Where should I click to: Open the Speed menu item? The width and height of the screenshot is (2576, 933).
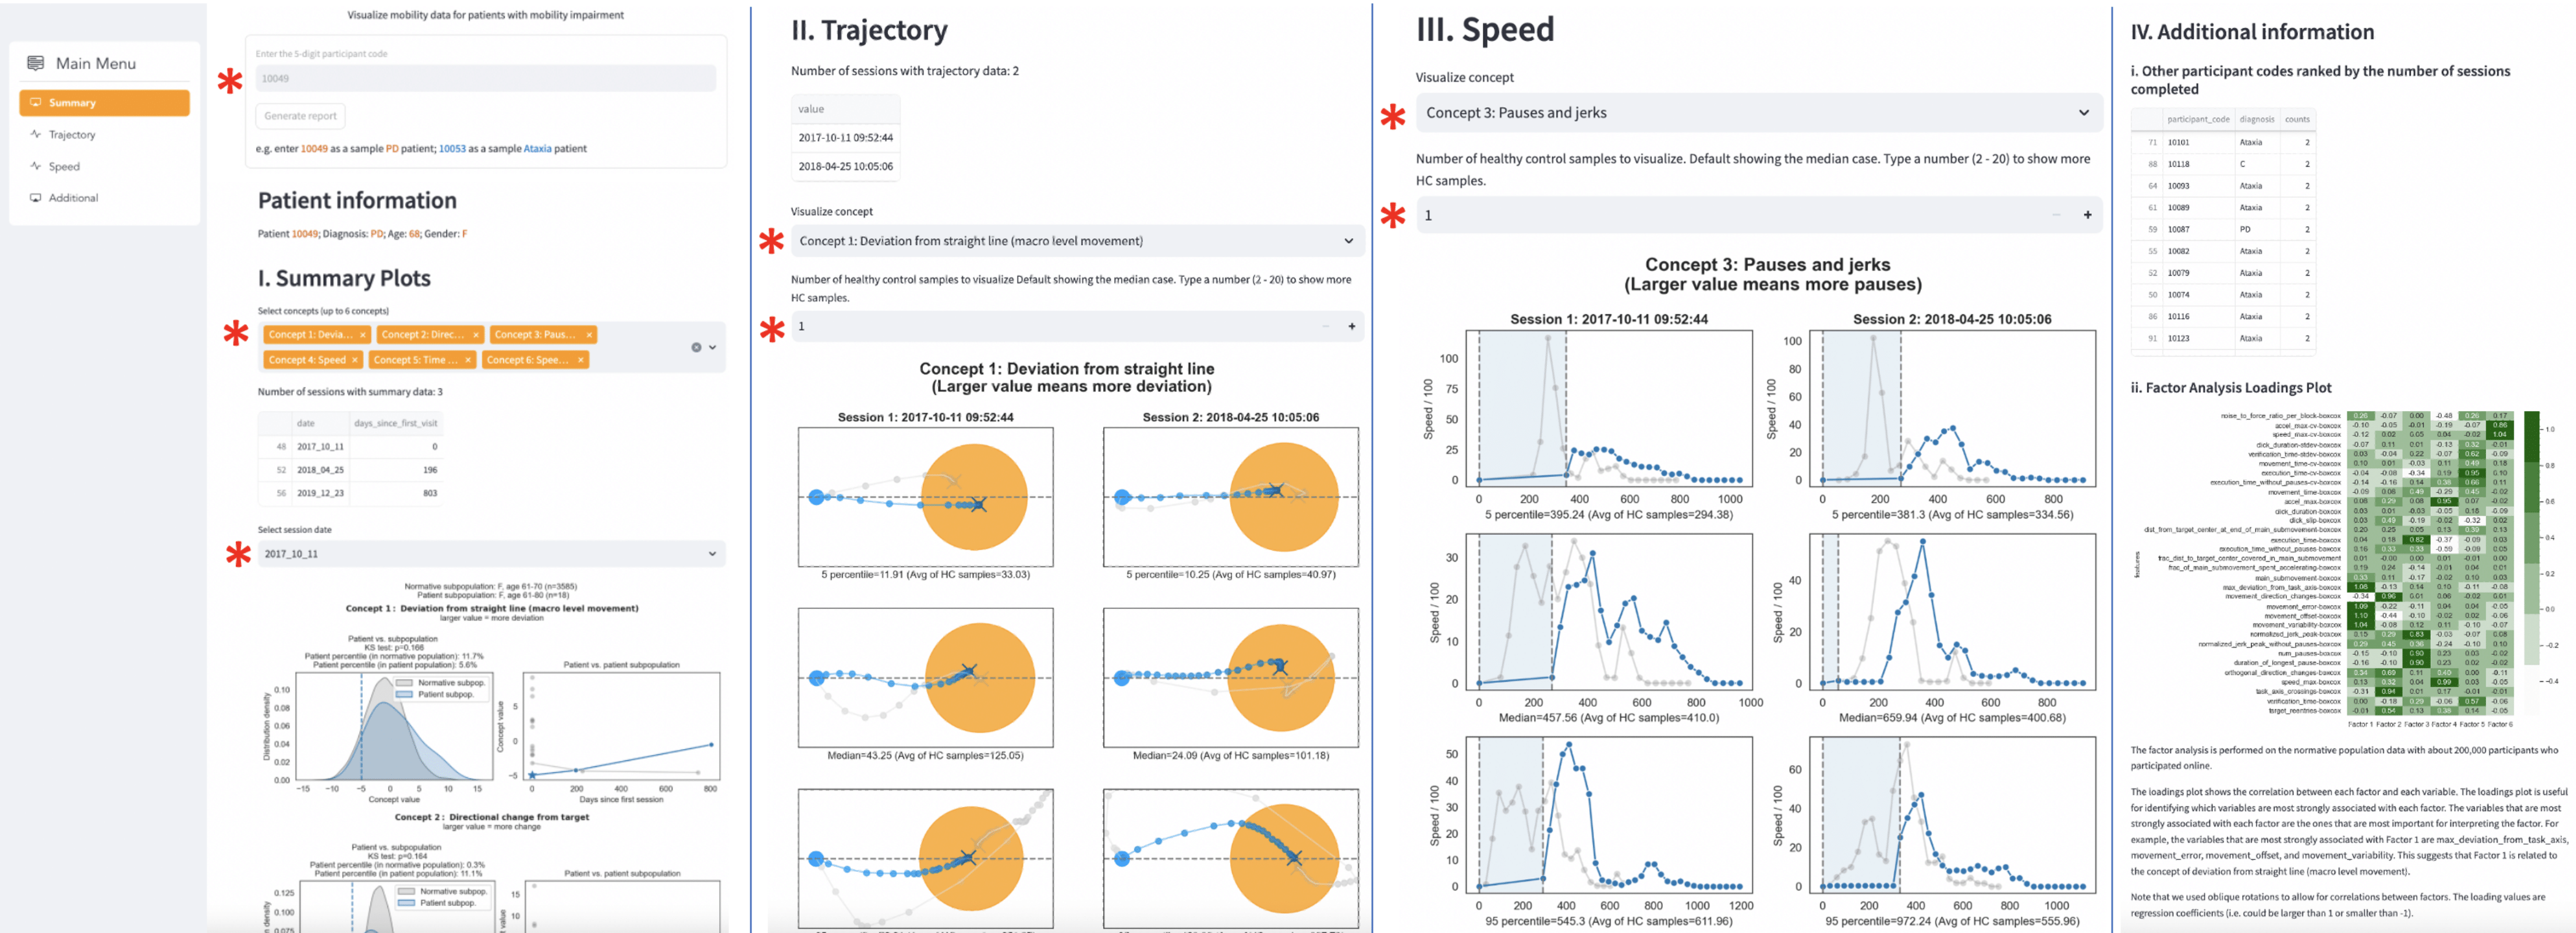pyautogui.click(x=64, y=167)
